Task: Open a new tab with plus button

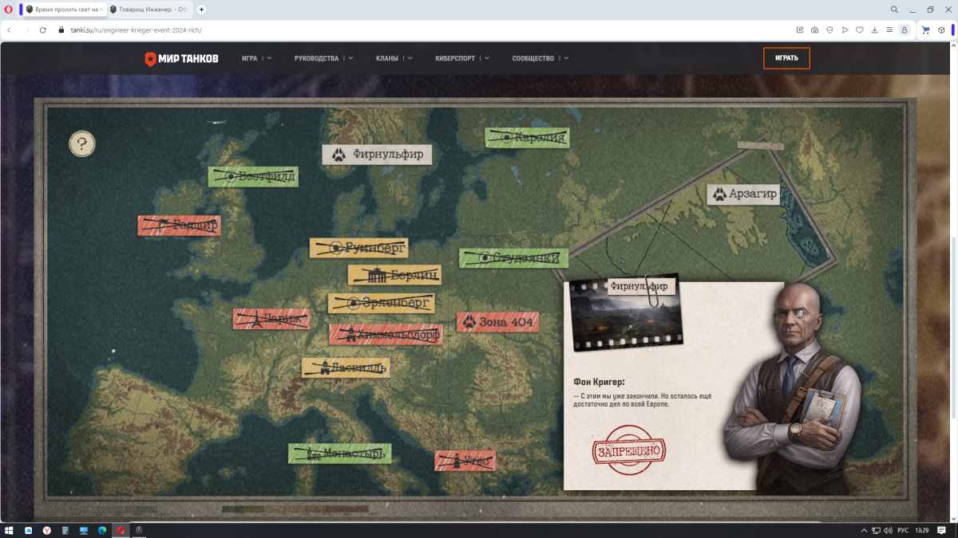Action: click(201, 10)
